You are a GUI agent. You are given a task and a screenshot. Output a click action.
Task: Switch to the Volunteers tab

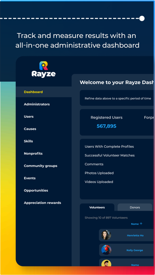[x=97, y=207]
